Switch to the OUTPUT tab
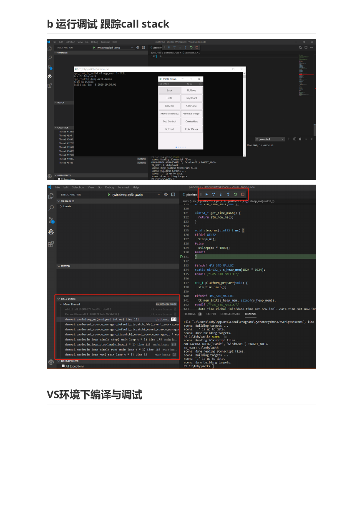This screenshot has height=513, width=362. pyautogui.click(x=211, y=314)
